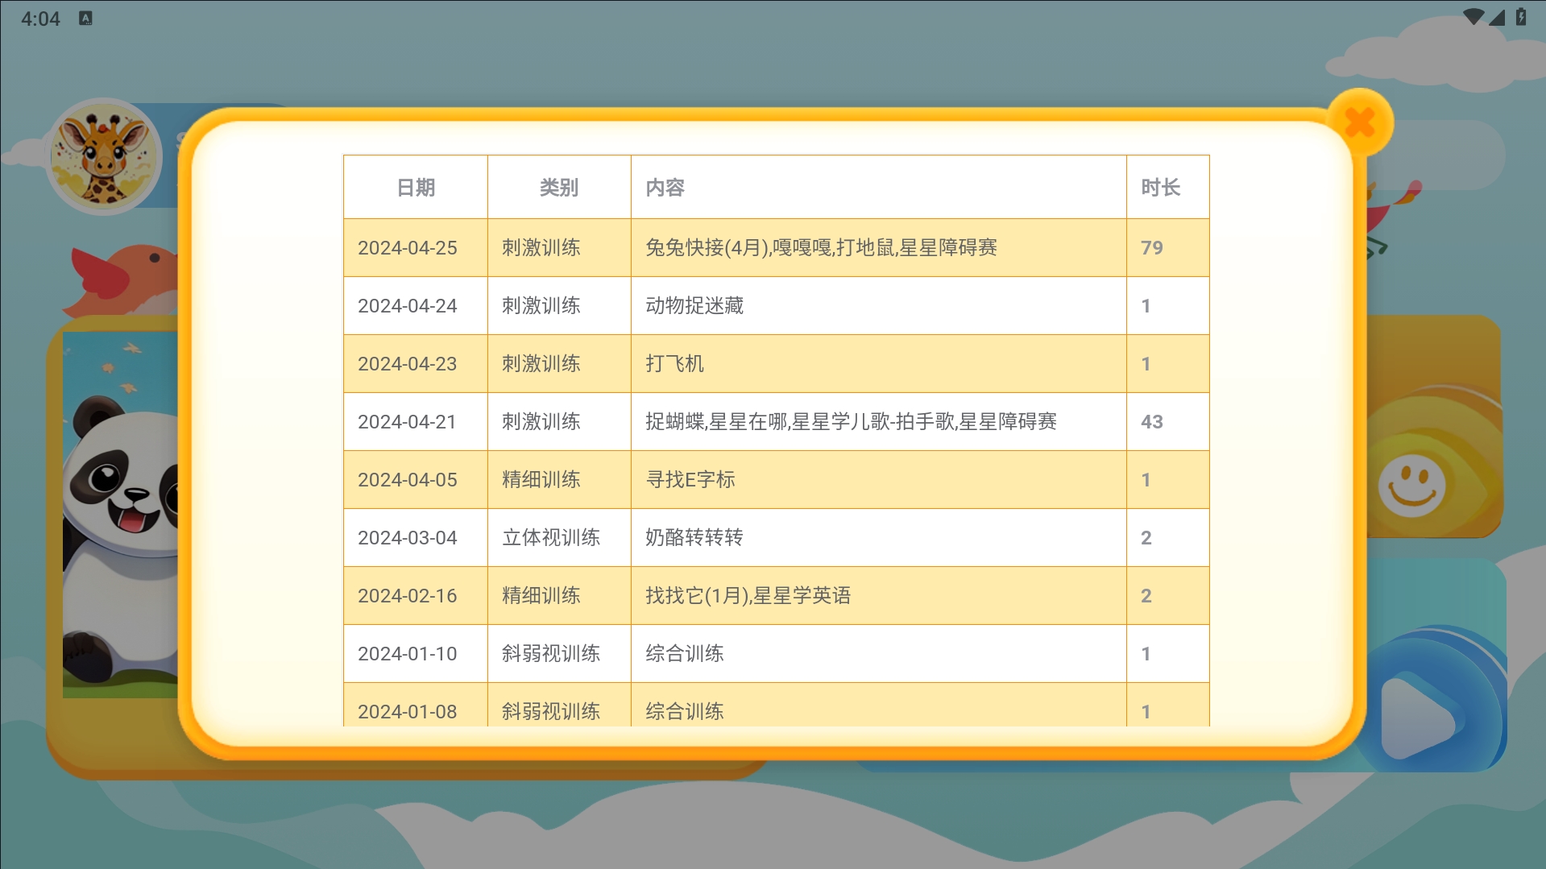Select the 打飞机 record row
The image size is (1546, 869).
[675, 364]
